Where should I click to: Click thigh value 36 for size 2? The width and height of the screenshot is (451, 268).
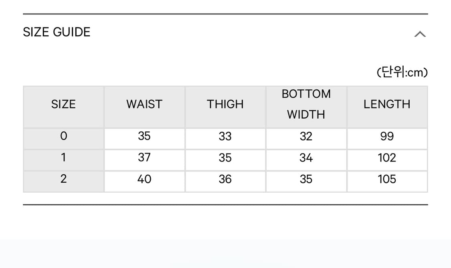point(225,179)
